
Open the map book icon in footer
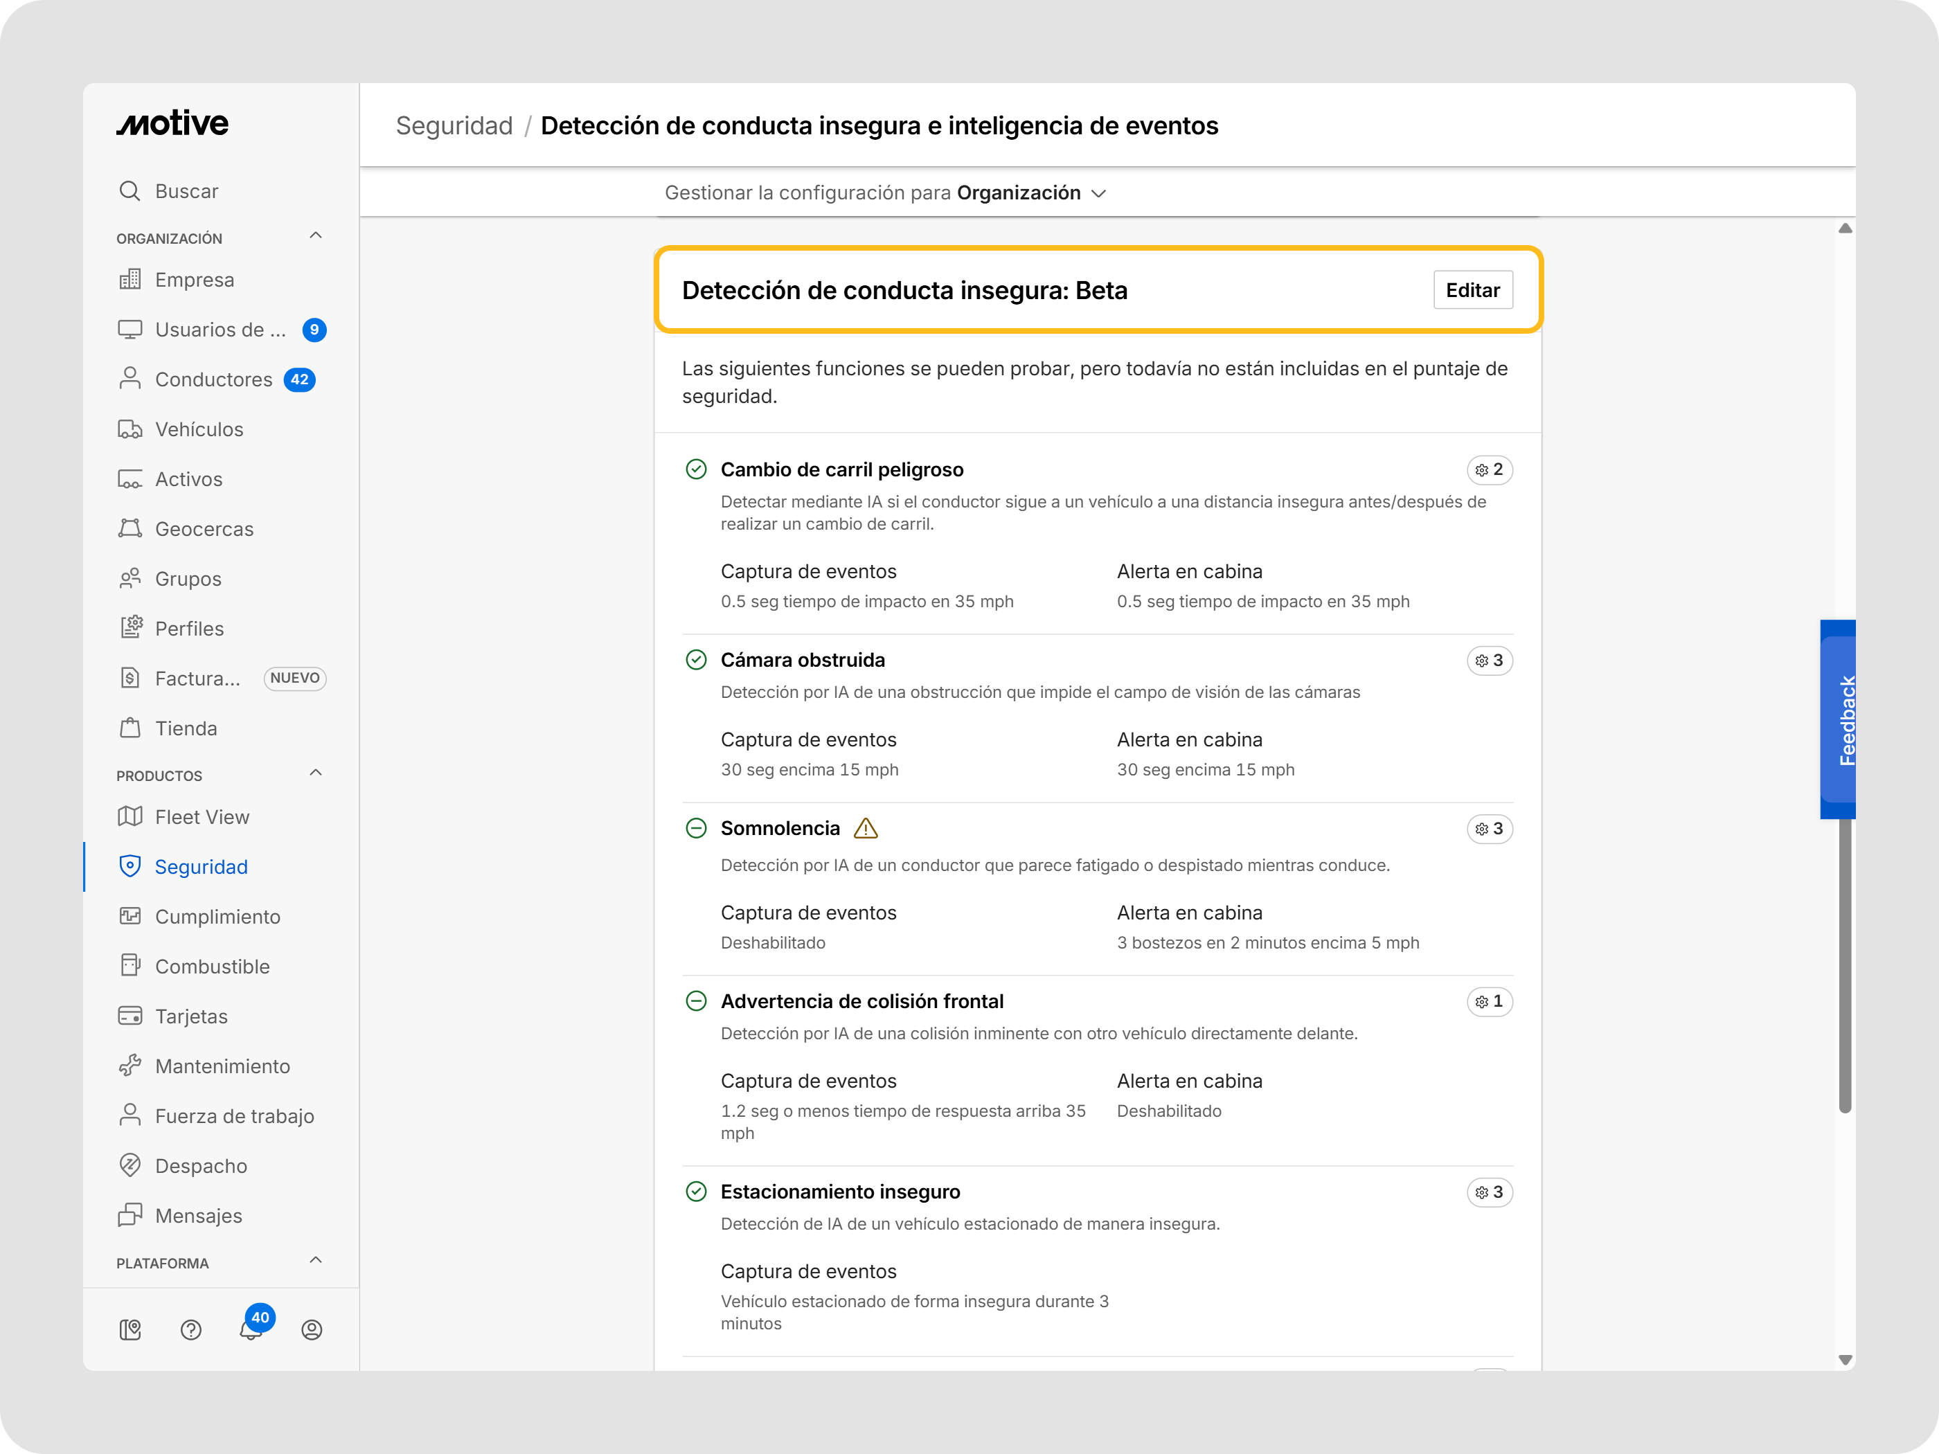[131, 1329]
